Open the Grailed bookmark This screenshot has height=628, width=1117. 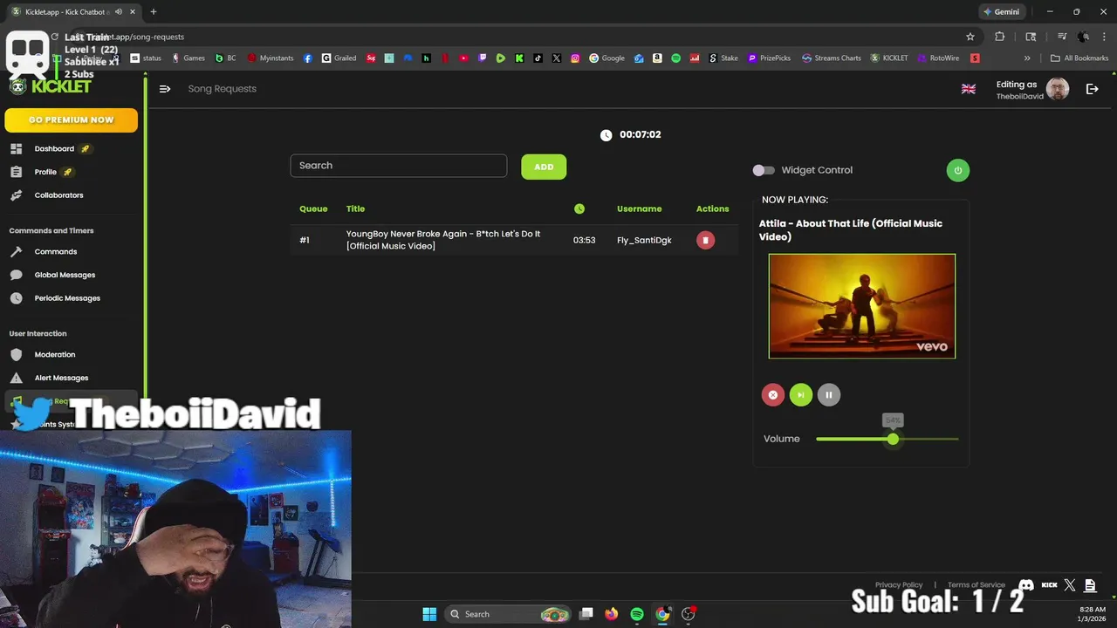point(339,58)
